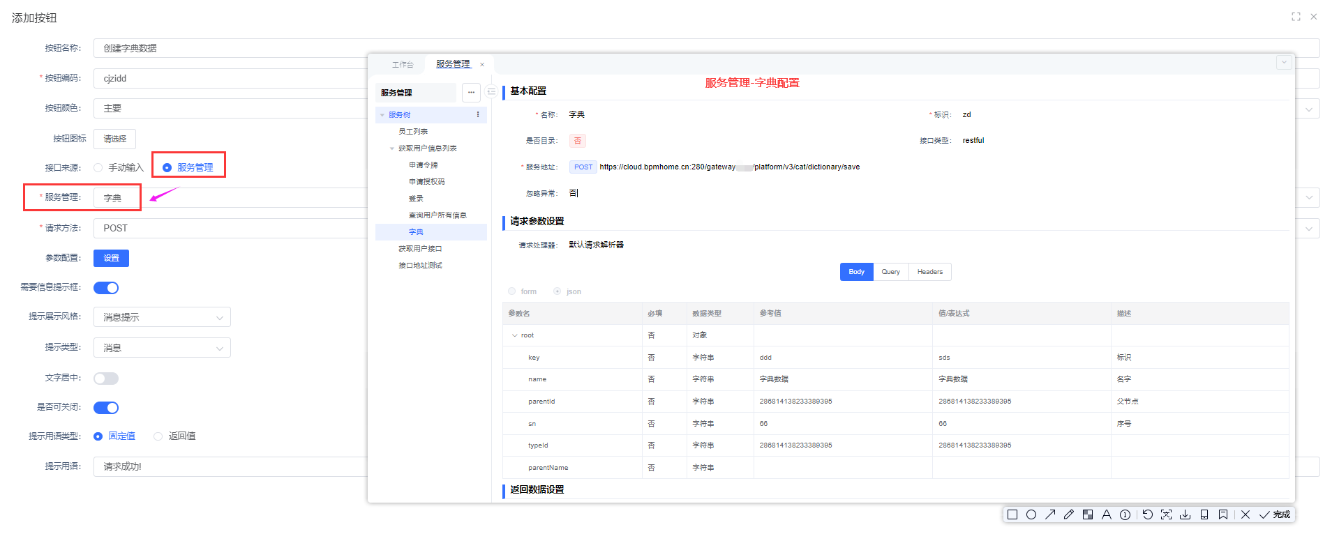Image resolution: width=1339 pixels, height=557 pixels.
Task: Switch to the Headers tab
Action: 929,272
